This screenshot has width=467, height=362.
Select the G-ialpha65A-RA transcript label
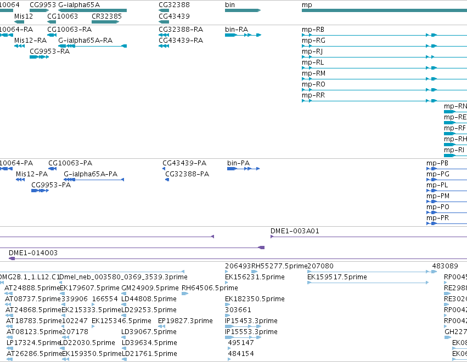click(86, 41)
